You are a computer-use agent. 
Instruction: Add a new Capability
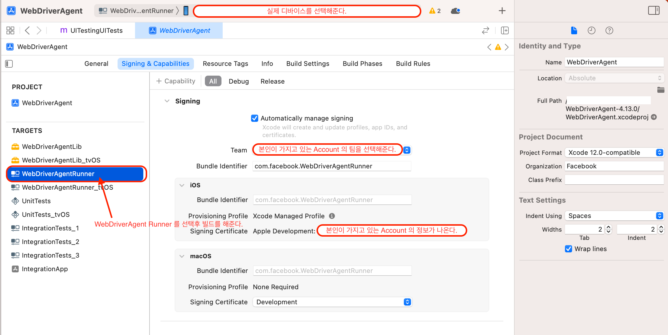[x=176, y=81]
